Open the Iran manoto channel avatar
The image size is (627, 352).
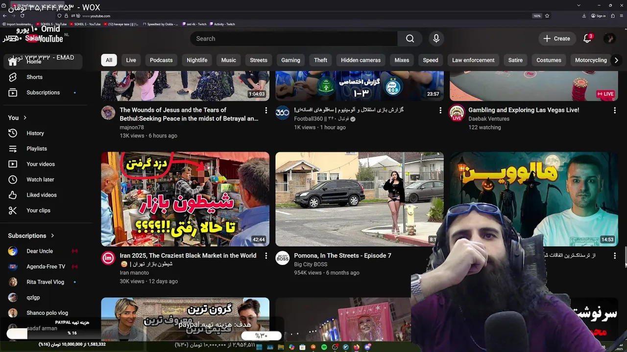pos(108,258)
